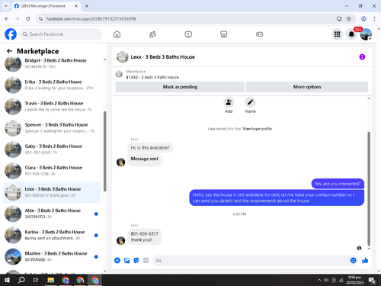Click the Mark as pending button
The height and width of the screenshot is (286, 381).
180,87
